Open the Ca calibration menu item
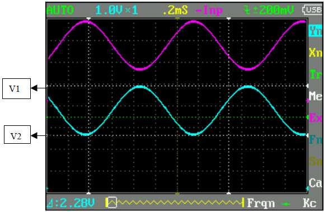 pos(315,183)
